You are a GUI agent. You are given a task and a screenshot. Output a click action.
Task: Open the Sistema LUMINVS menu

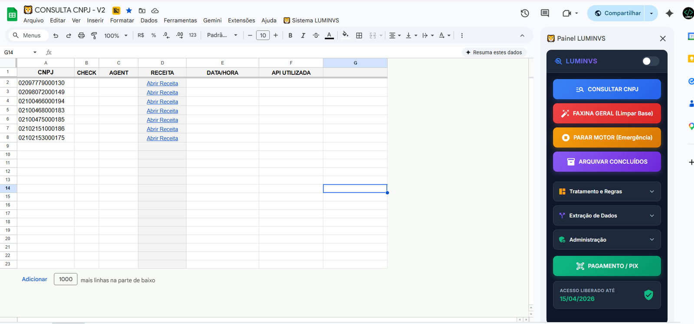tap(311, 20)
